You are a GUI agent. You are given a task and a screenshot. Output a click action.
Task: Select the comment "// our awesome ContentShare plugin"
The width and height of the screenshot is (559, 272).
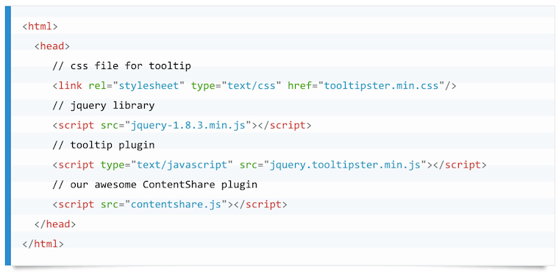click(154, 185)
